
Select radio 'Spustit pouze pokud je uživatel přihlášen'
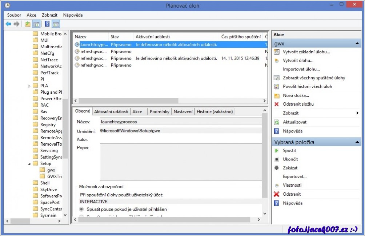(x=81, y=209)
